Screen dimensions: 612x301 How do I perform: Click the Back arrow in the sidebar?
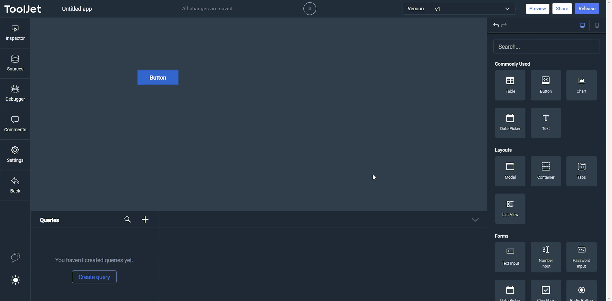tap(15, 184)
